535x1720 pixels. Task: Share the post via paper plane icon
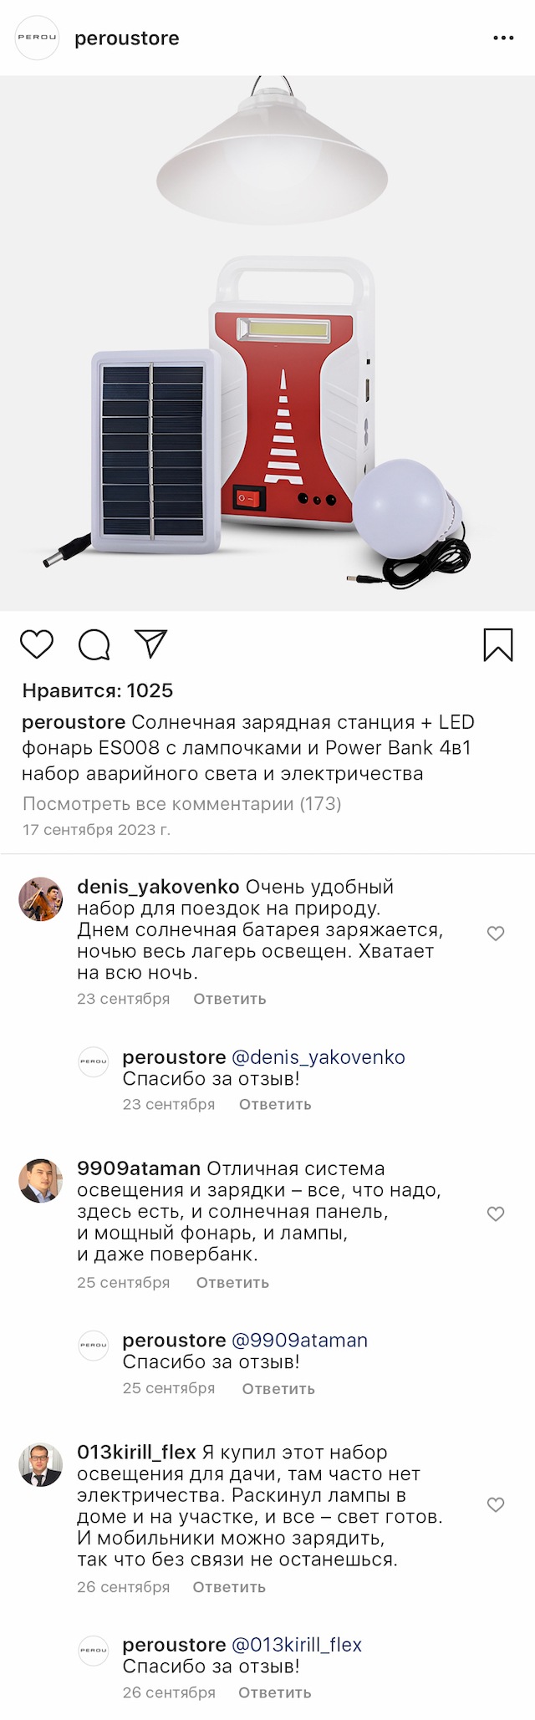151,643
